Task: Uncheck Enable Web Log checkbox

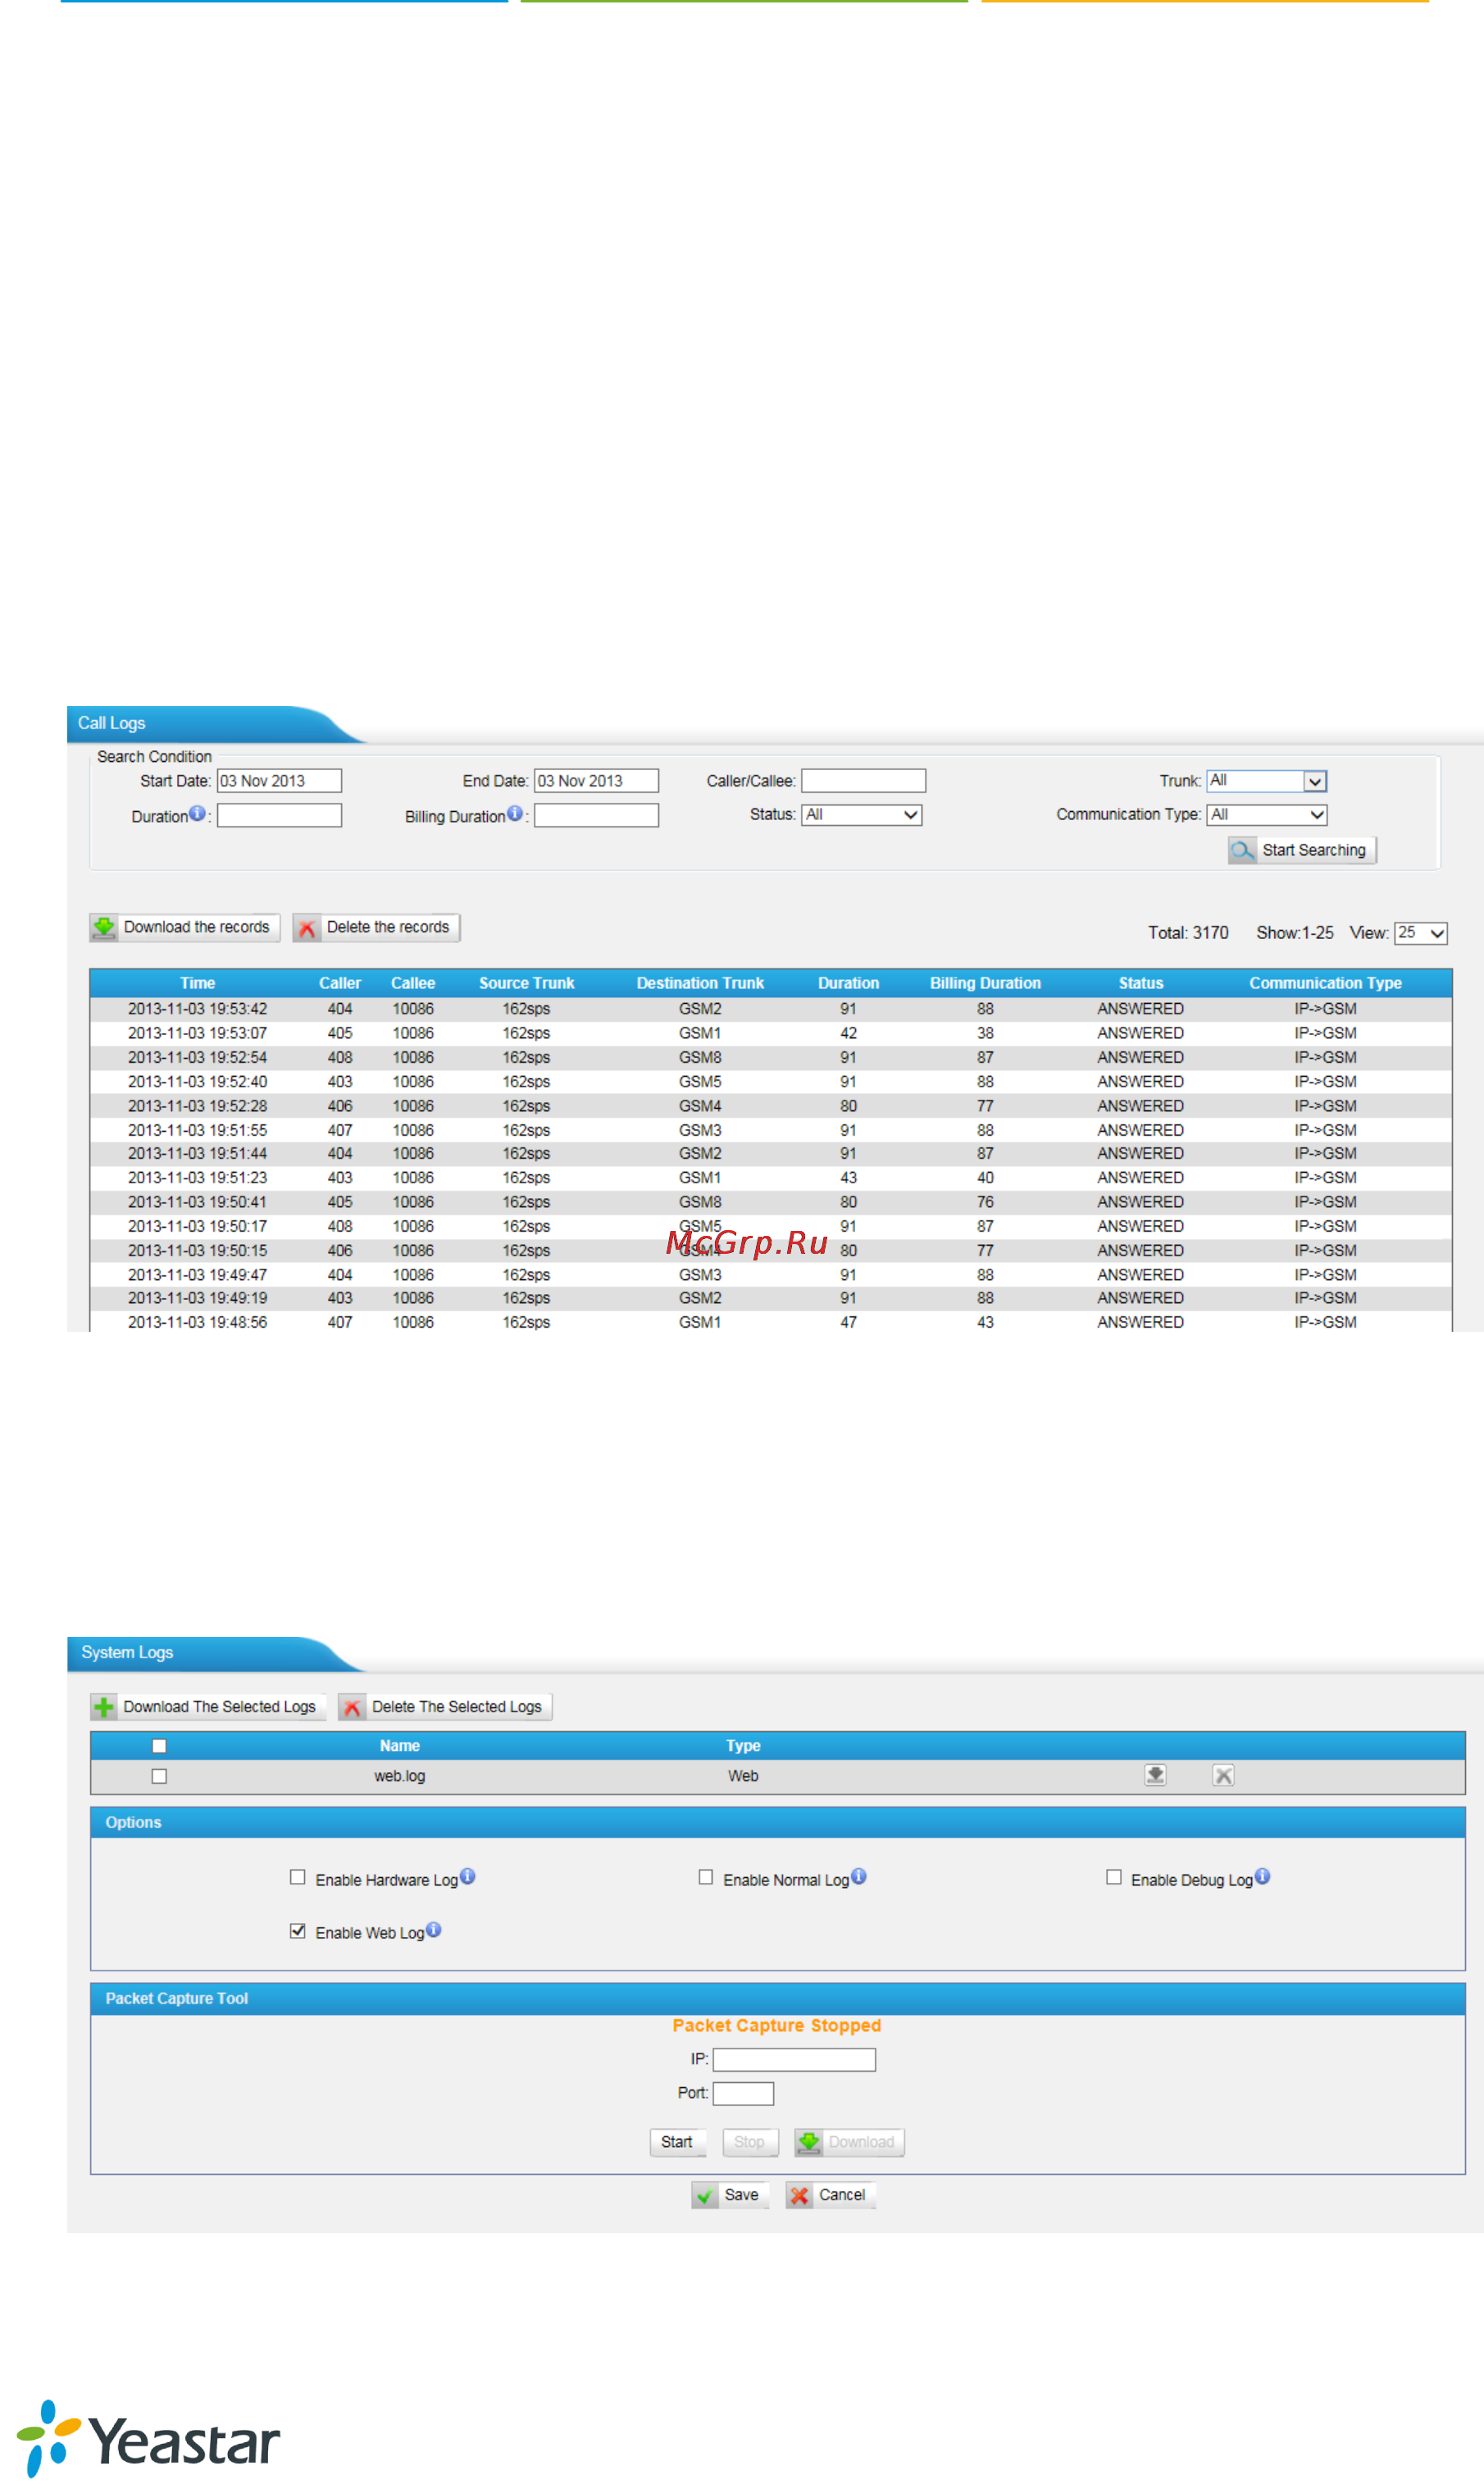Action: tap(298, 1931)
